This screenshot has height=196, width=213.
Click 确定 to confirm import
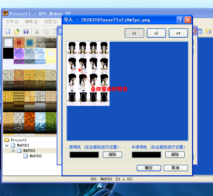pos(149,168)
